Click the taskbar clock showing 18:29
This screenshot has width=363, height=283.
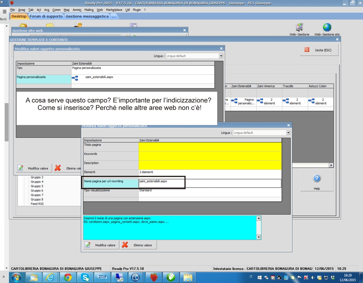[348, 277]
